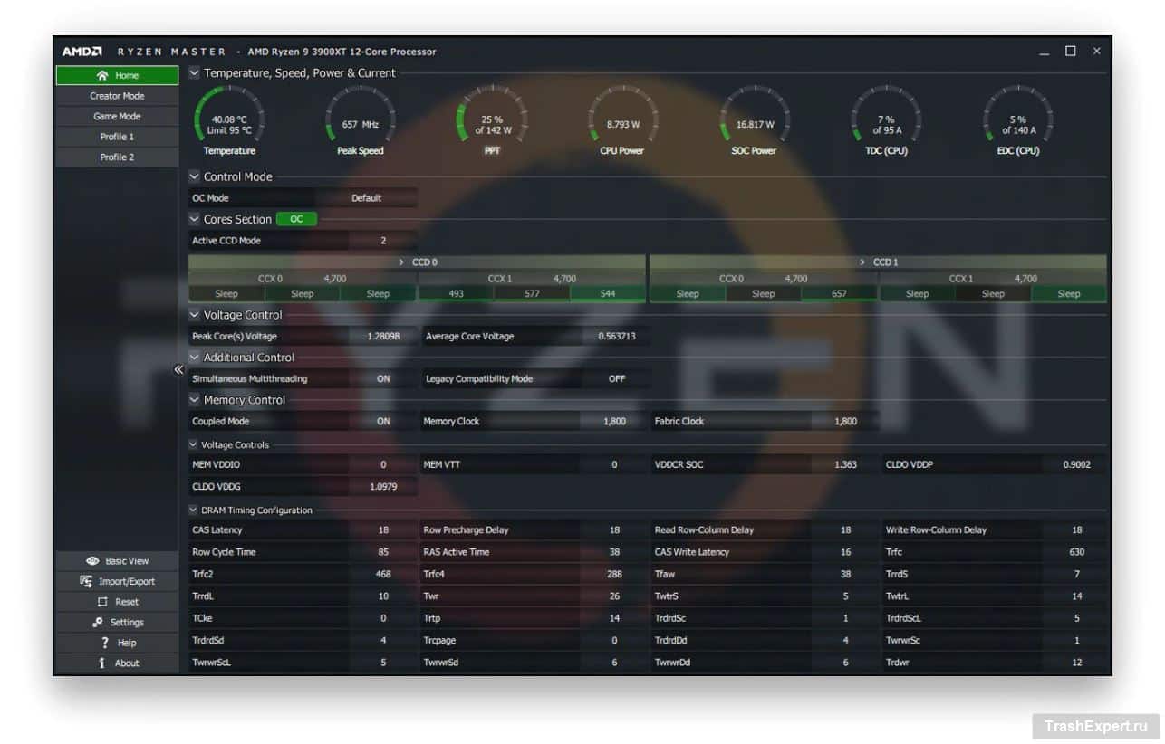Click Peak Core(s) Voltage value 1.28098
This screenshot has width=1165, height=744.
[x=383, y=337]
